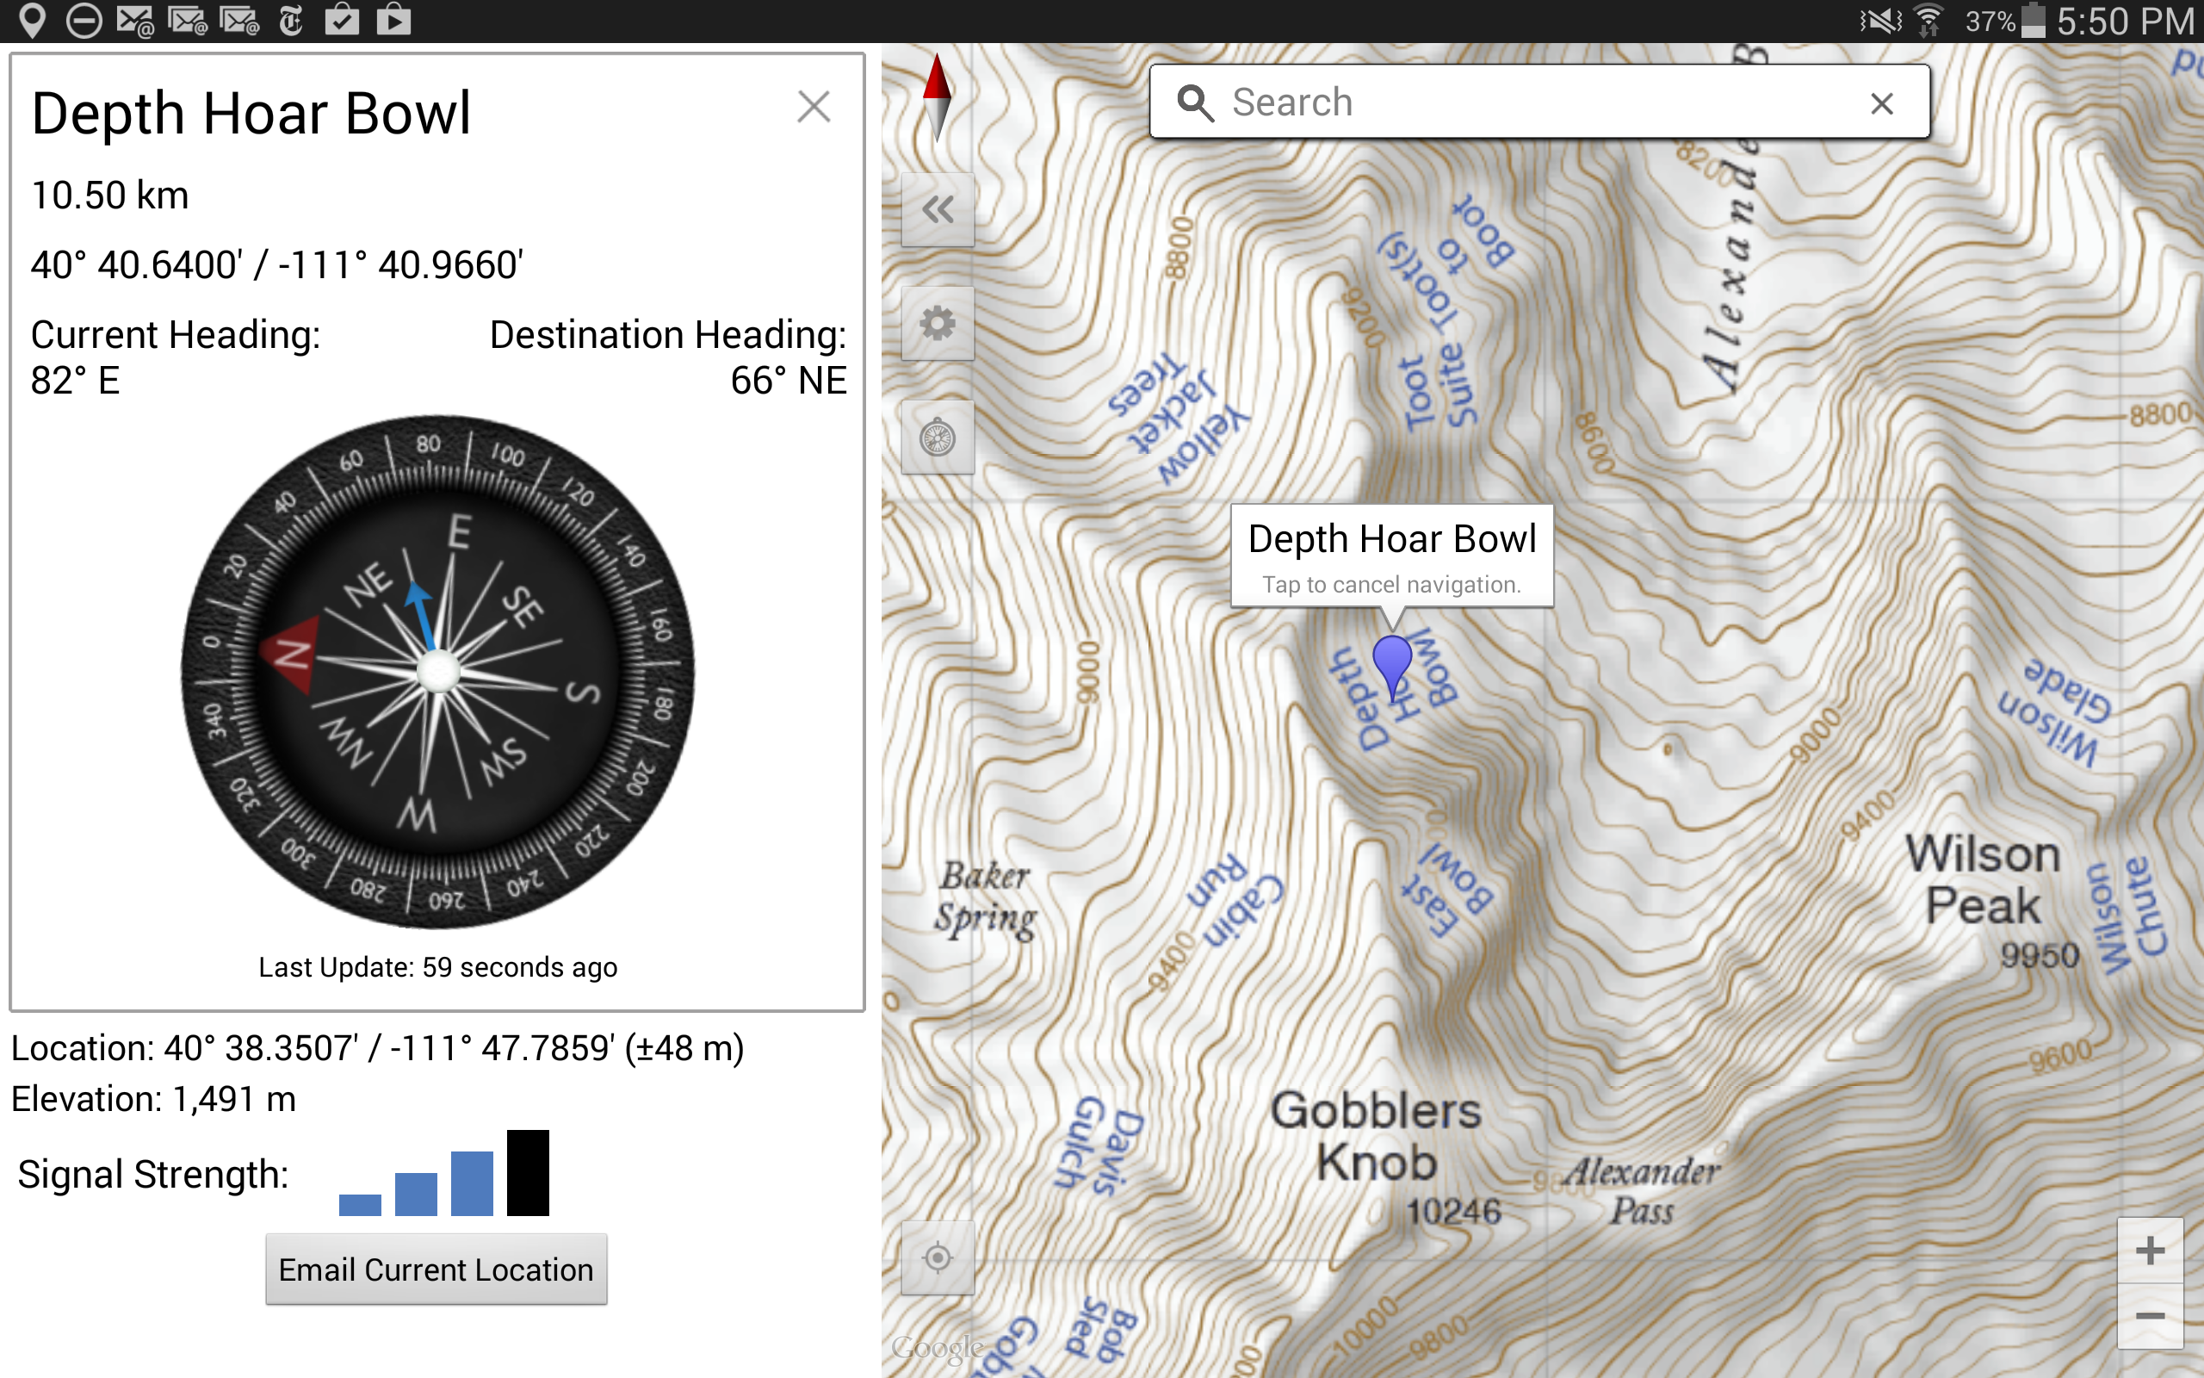
Task: Close the Depth Hoar Bowl navigation panel
Action: click(814, 107)
